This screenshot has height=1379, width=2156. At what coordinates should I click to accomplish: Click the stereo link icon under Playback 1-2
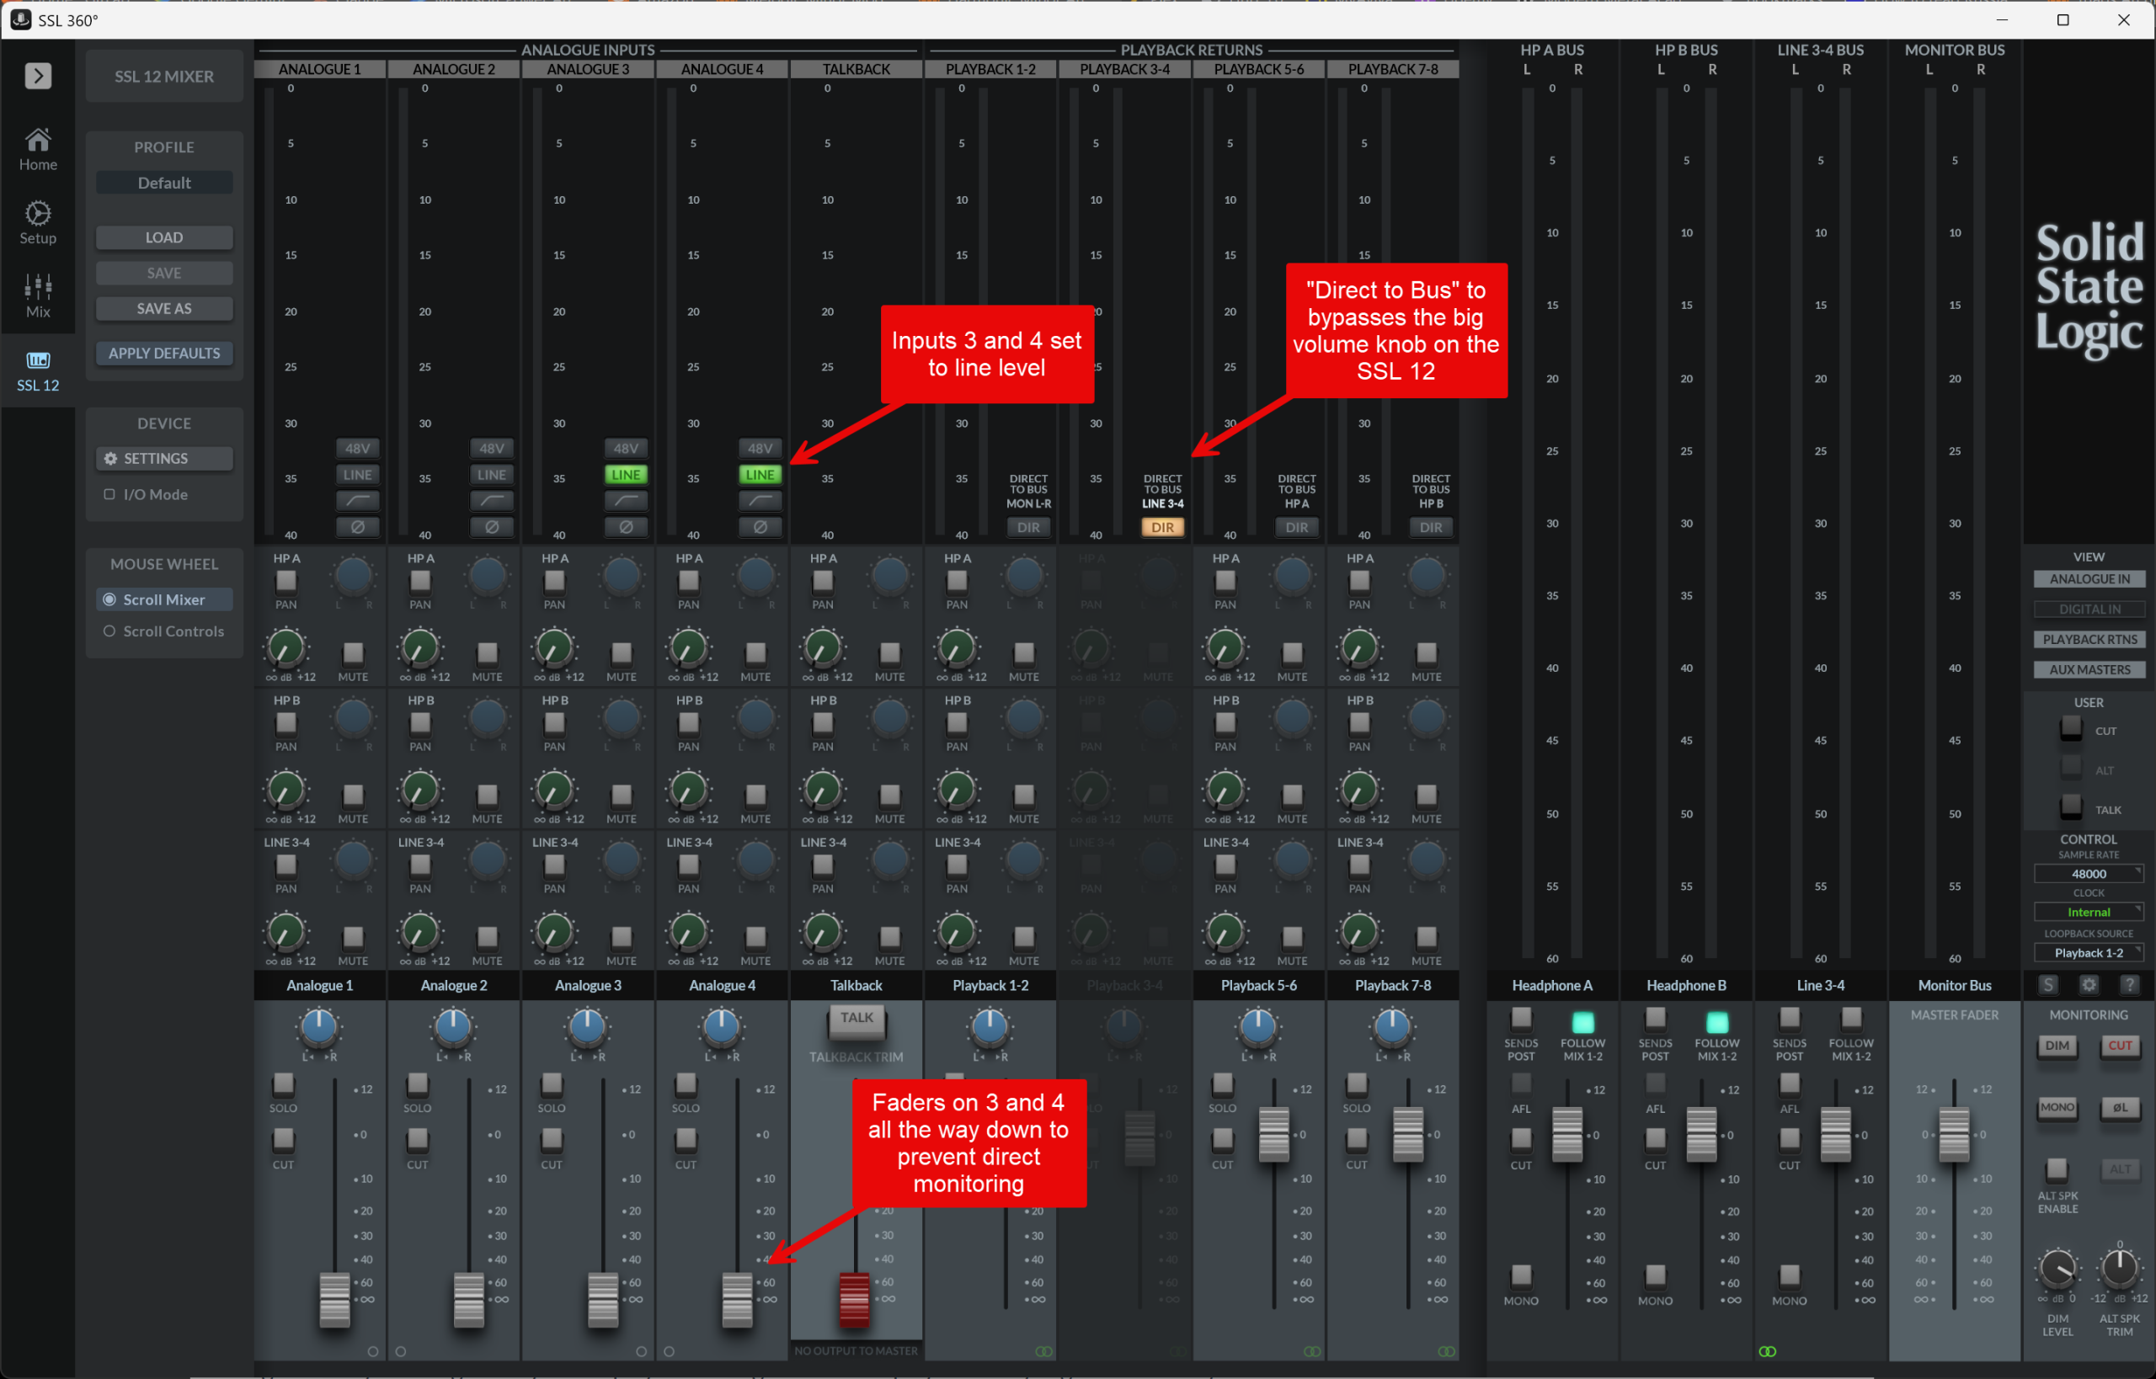click(x=1043, y=1351)
